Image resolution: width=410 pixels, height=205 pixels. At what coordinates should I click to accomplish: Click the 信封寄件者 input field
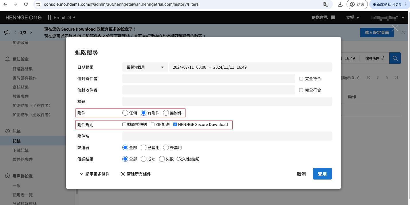208,78
